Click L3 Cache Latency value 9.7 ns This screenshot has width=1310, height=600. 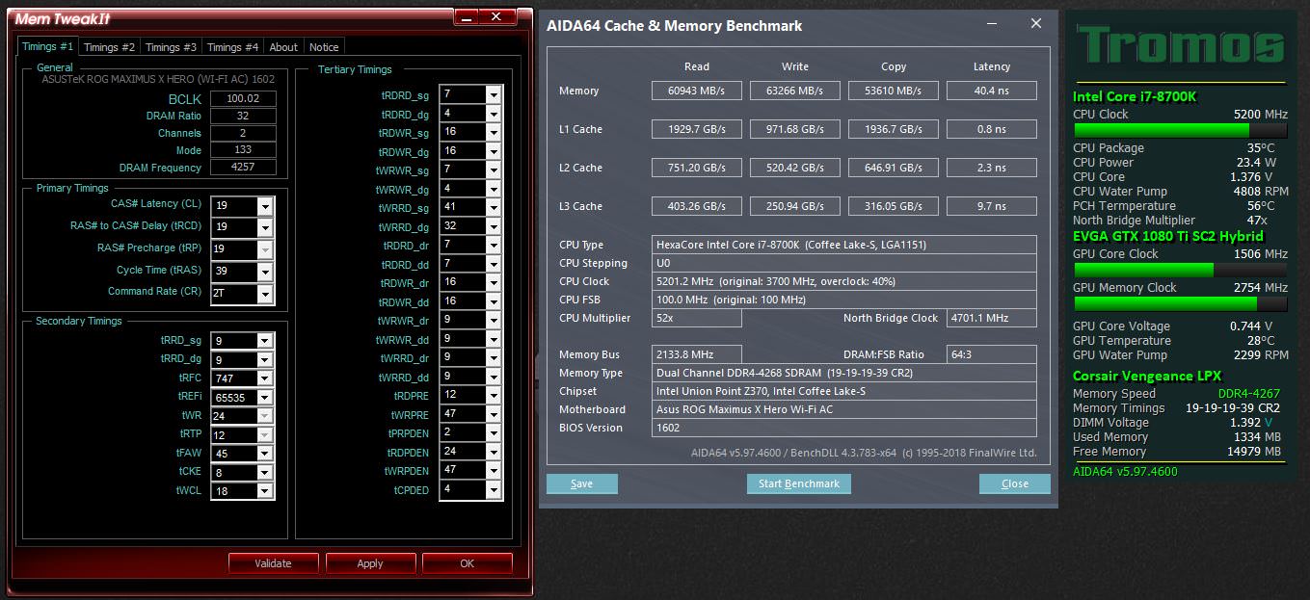[x=992, y=206]
